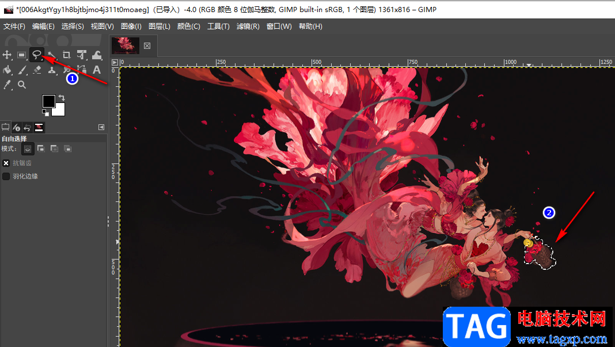
Task: Select the Paintbrush tool
Action: (21, 70)
